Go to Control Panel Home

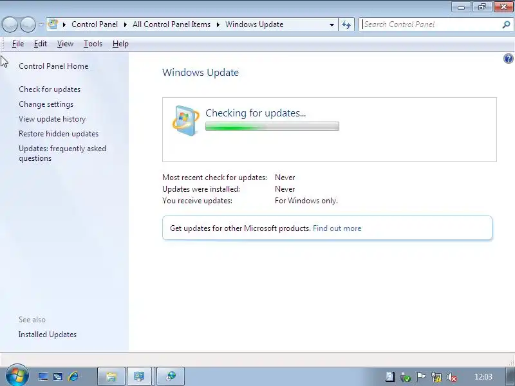pyautogui.click(x=53, y=66)
